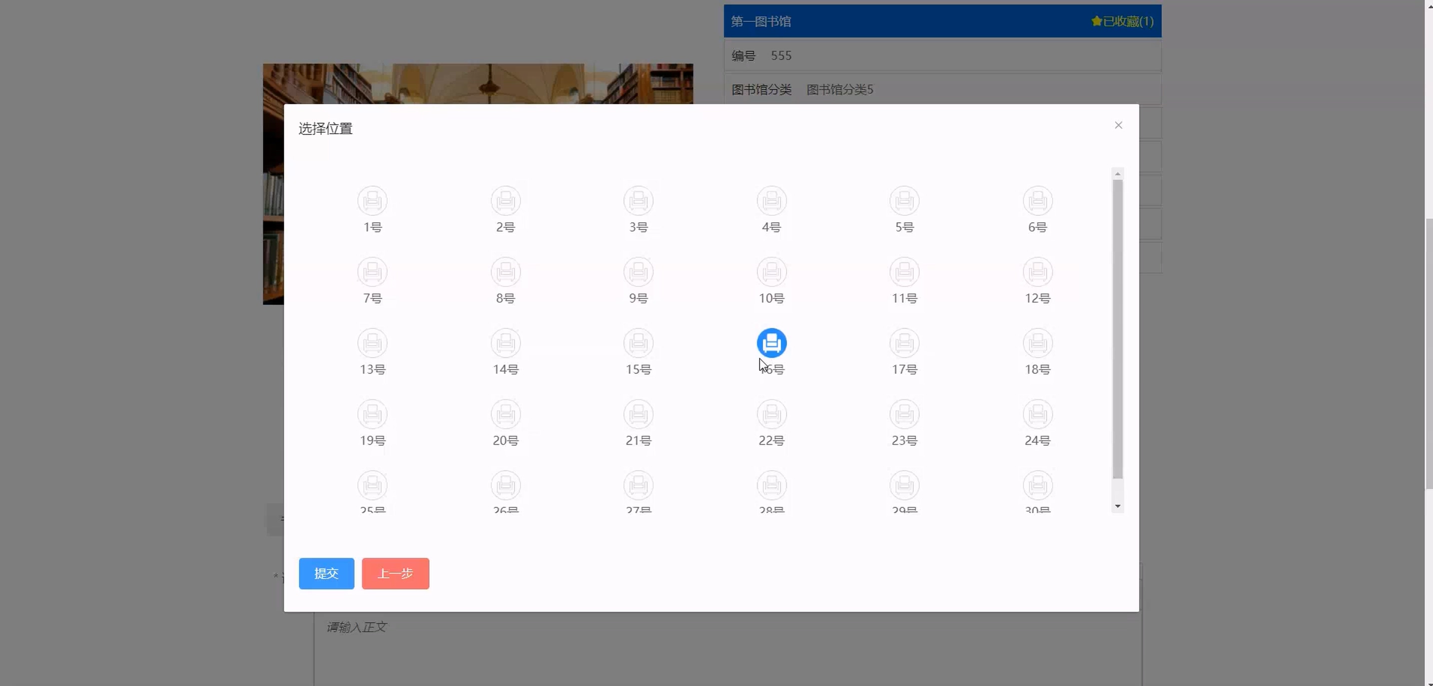Toggle seat 10号 selection

coord(771,272)
